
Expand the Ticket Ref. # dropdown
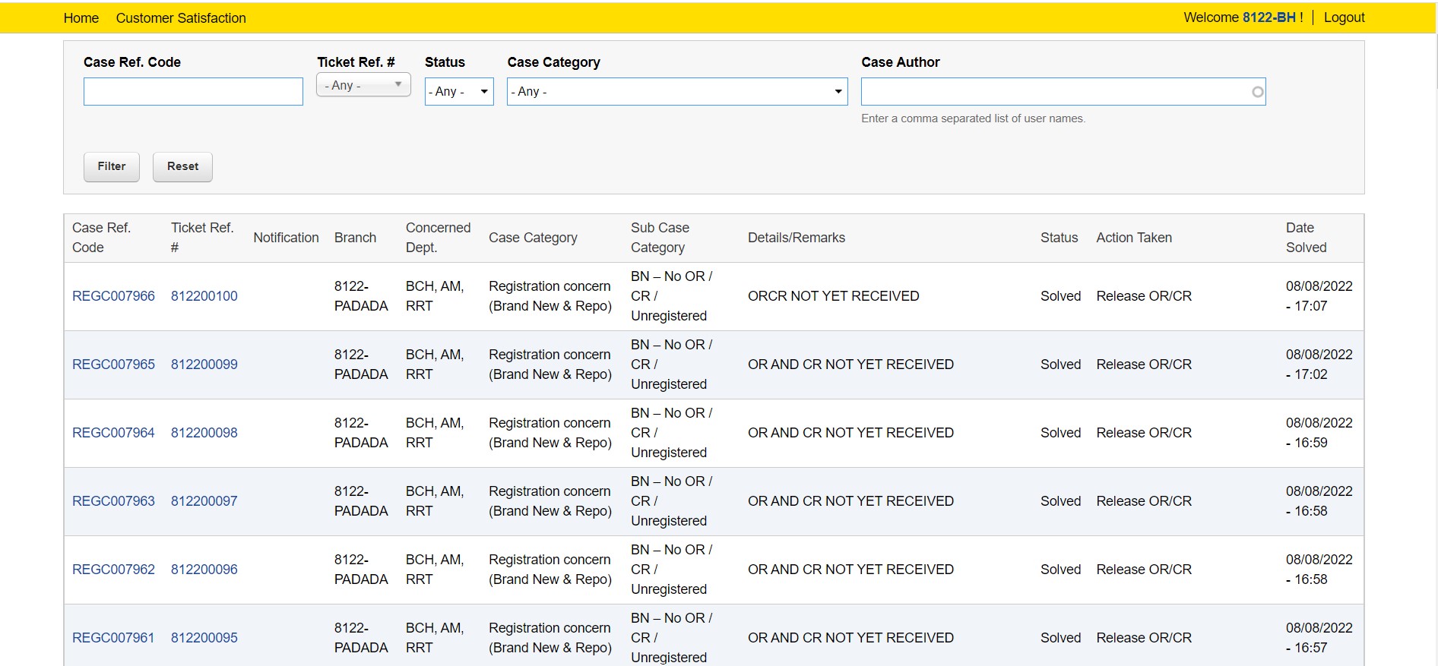click(363, 85)
